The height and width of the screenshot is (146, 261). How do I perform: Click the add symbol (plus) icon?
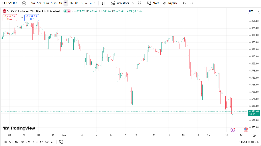coord(24,3)
